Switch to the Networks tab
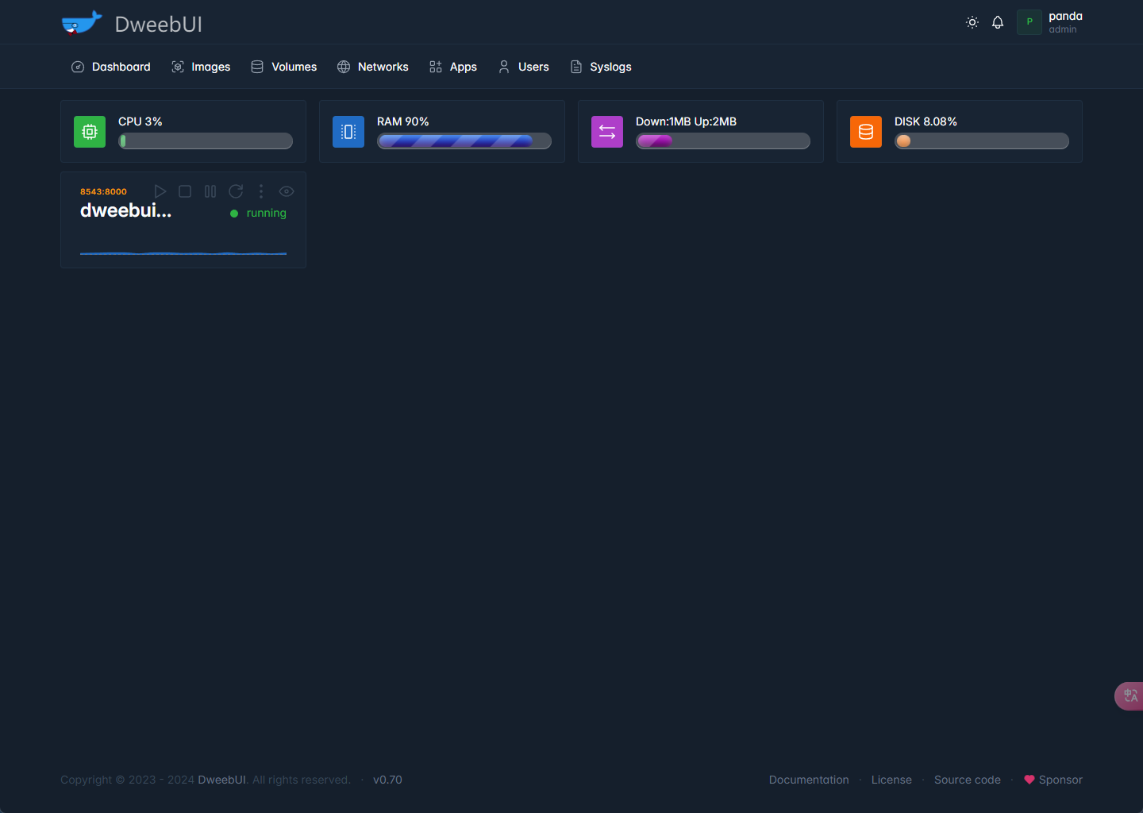This screenshot has height=813, width=1143. coord(372,67)
